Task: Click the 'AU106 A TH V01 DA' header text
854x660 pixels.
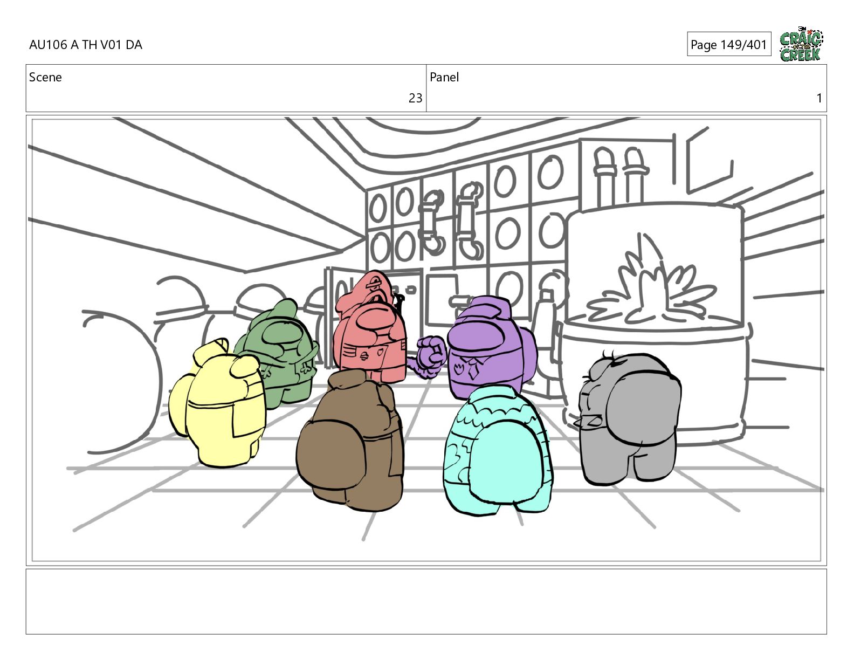Action: coord(86,45)
